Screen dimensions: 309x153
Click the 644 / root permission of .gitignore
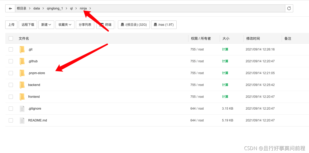(197, 109)
